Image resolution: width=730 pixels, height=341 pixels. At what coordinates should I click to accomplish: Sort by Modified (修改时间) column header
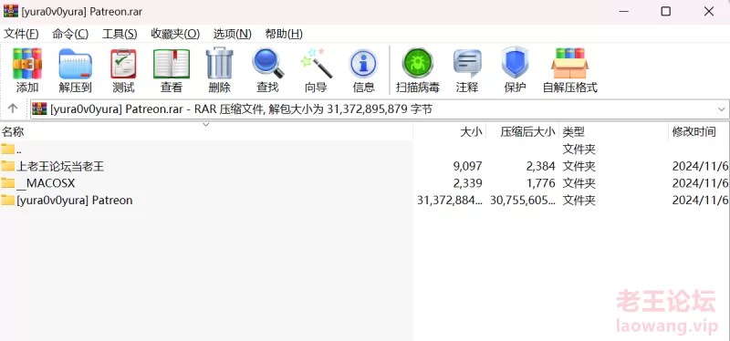699,131
